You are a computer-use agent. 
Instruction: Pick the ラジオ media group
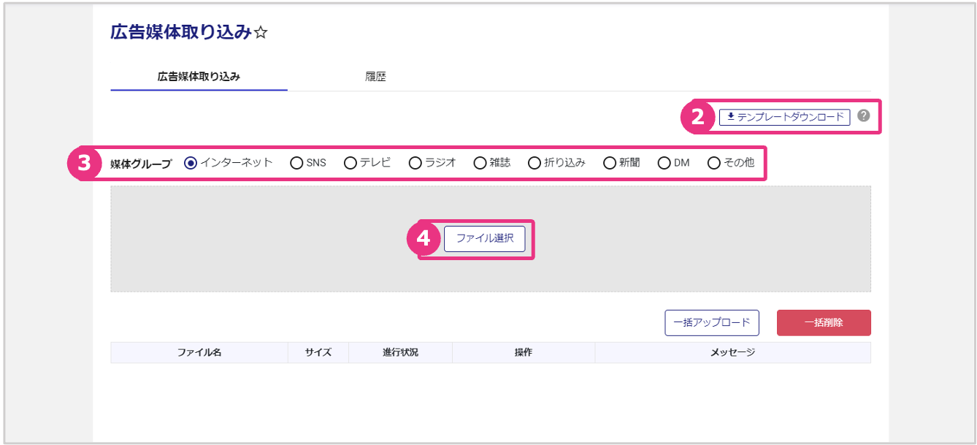click(x=415, y=163)
